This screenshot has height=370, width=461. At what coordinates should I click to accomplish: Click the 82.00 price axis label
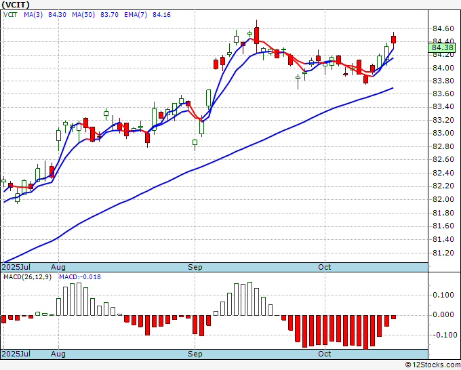pyautogui.click(x=443, y=199)
